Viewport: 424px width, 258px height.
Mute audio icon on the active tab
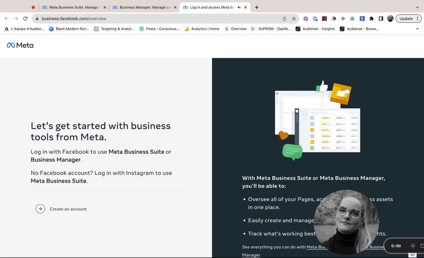(239, 7)
